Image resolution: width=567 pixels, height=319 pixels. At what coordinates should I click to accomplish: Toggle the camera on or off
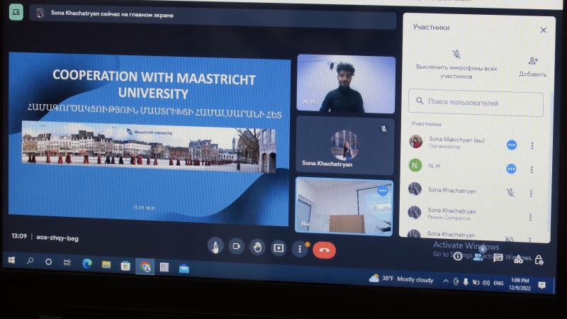(x=237, y=246)
